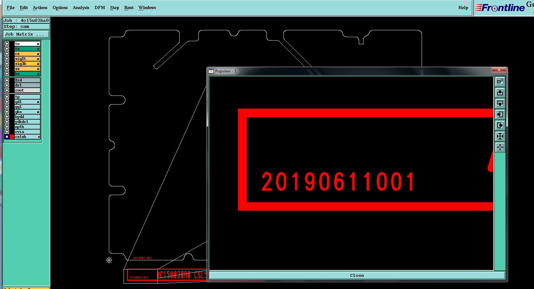Select the 'gg1' layer name
The width and height of the screenshot is (534, 289).
point(27,107)
